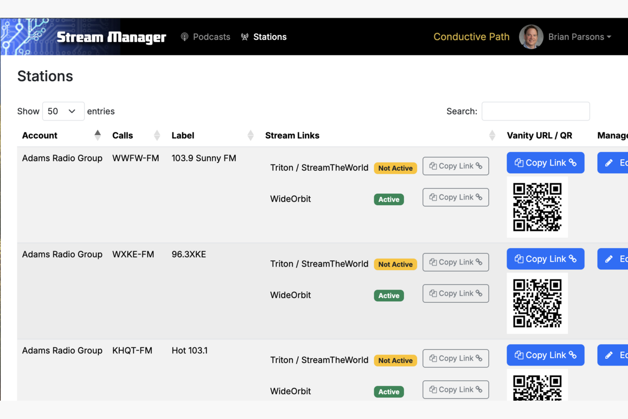
Task: Copy the Triton stream link for WWFW-FM
Action: coord(455,166)
